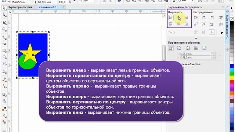
Task: Select the Interactive Fill tool
Action: (4, 116)
